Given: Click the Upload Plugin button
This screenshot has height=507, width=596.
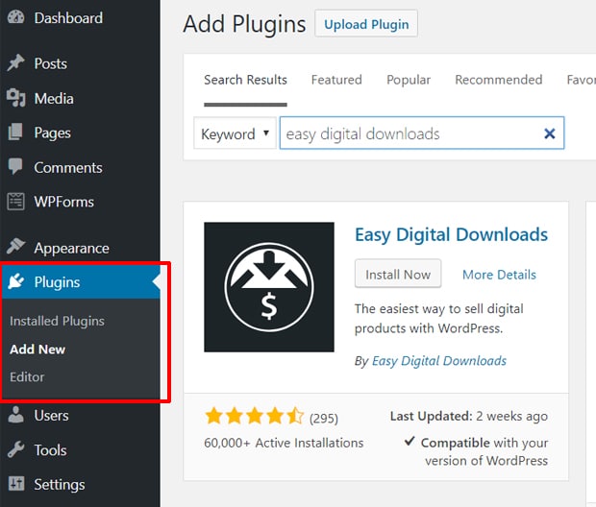Looking at the screenshot, I should click(366, 24).
